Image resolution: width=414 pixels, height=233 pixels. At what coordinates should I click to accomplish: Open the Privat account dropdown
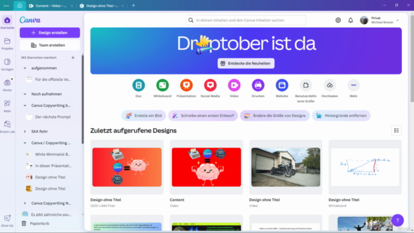pyautogui.click(x=380, y=20)
